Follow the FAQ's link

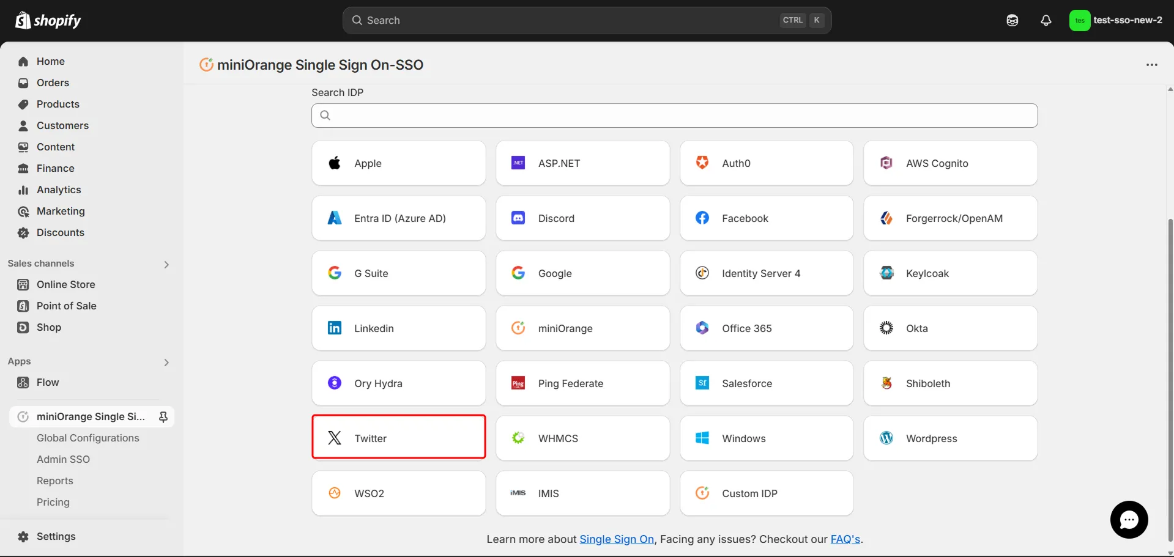pos(845,539)
